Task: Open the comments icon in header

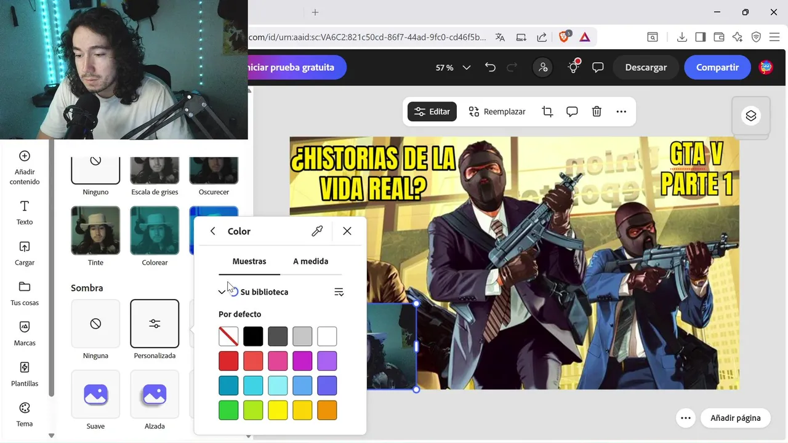Action: [598, 68]
